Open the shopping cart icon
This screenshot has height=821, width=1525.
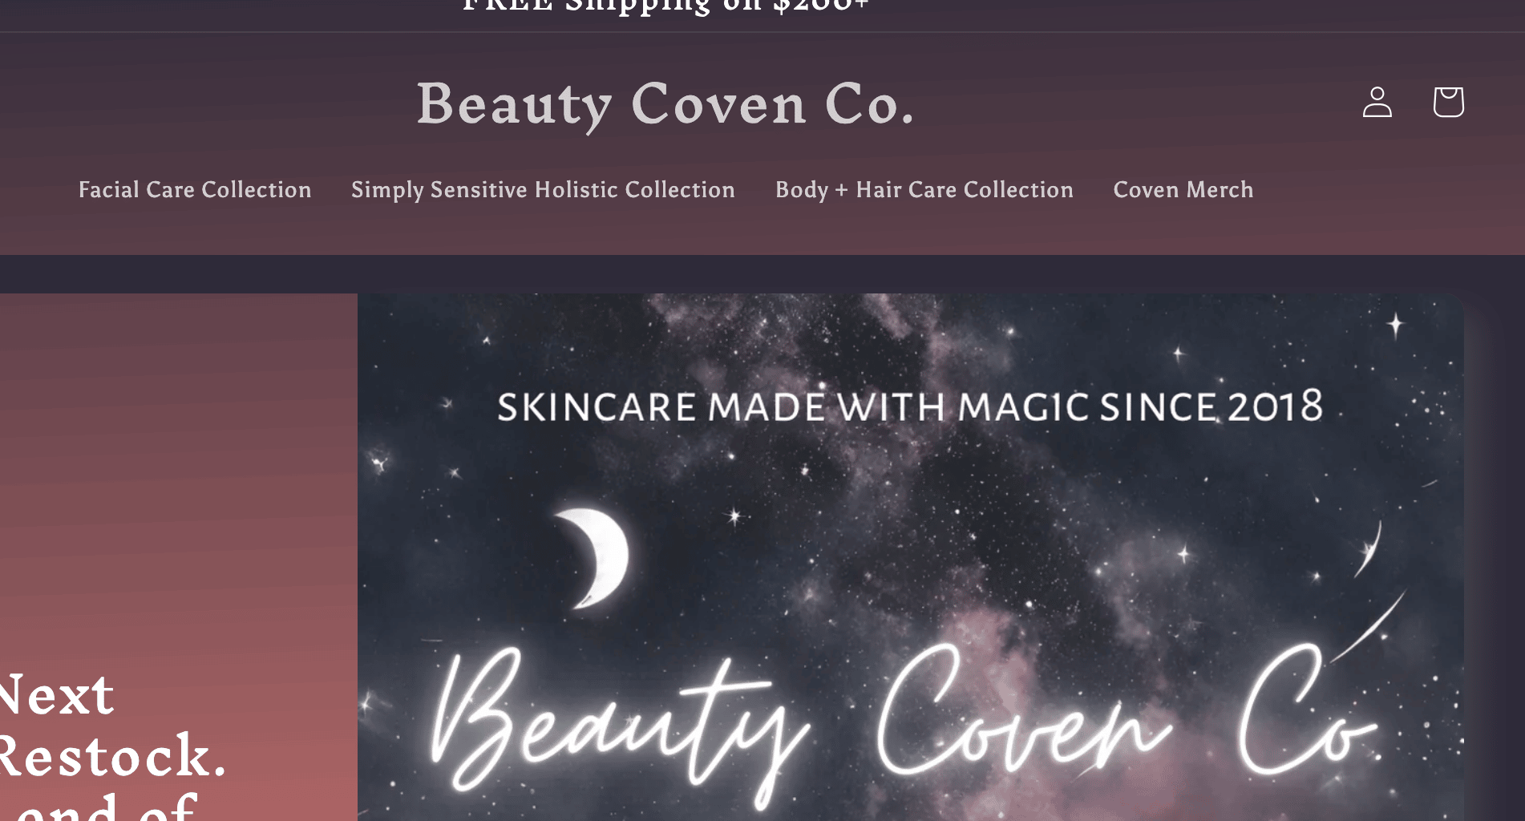(x=1448, y=102)
